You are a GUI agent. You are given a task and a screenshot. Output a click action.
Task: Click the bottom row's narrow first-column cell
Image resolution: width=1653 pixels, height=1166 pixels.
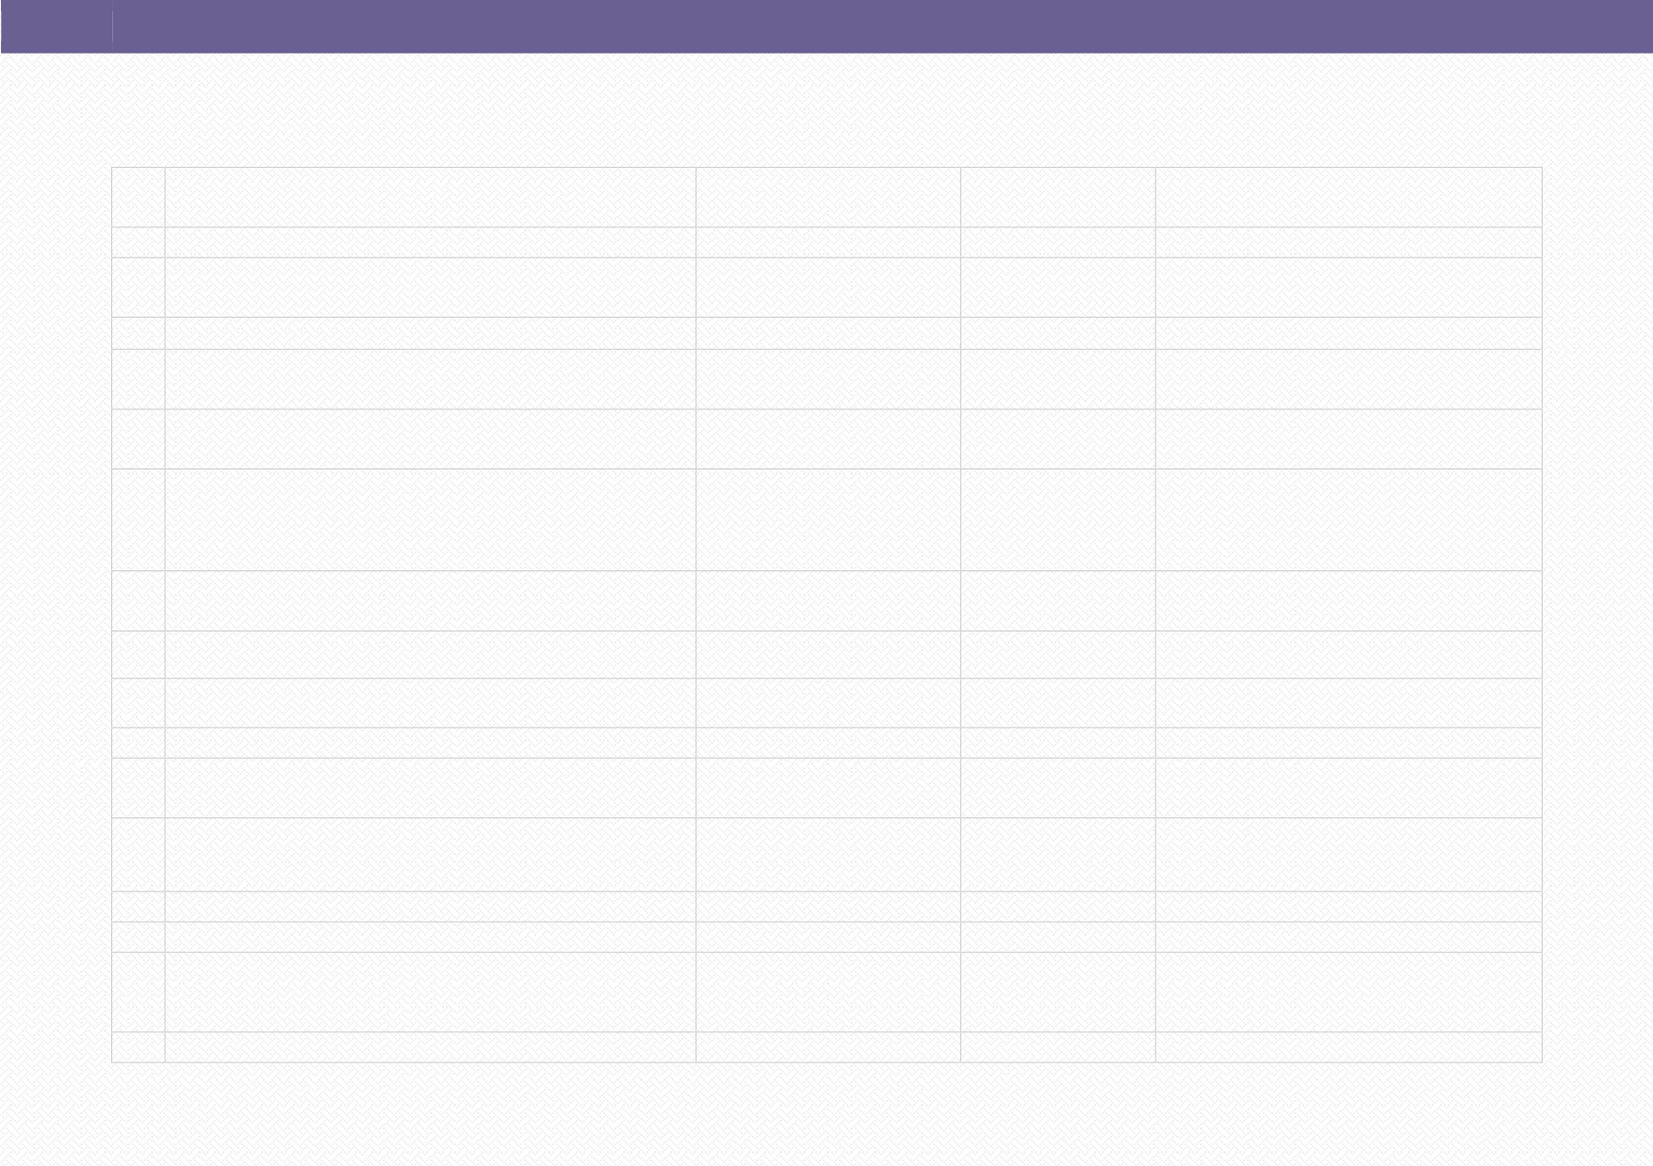tap(139, 1047)
